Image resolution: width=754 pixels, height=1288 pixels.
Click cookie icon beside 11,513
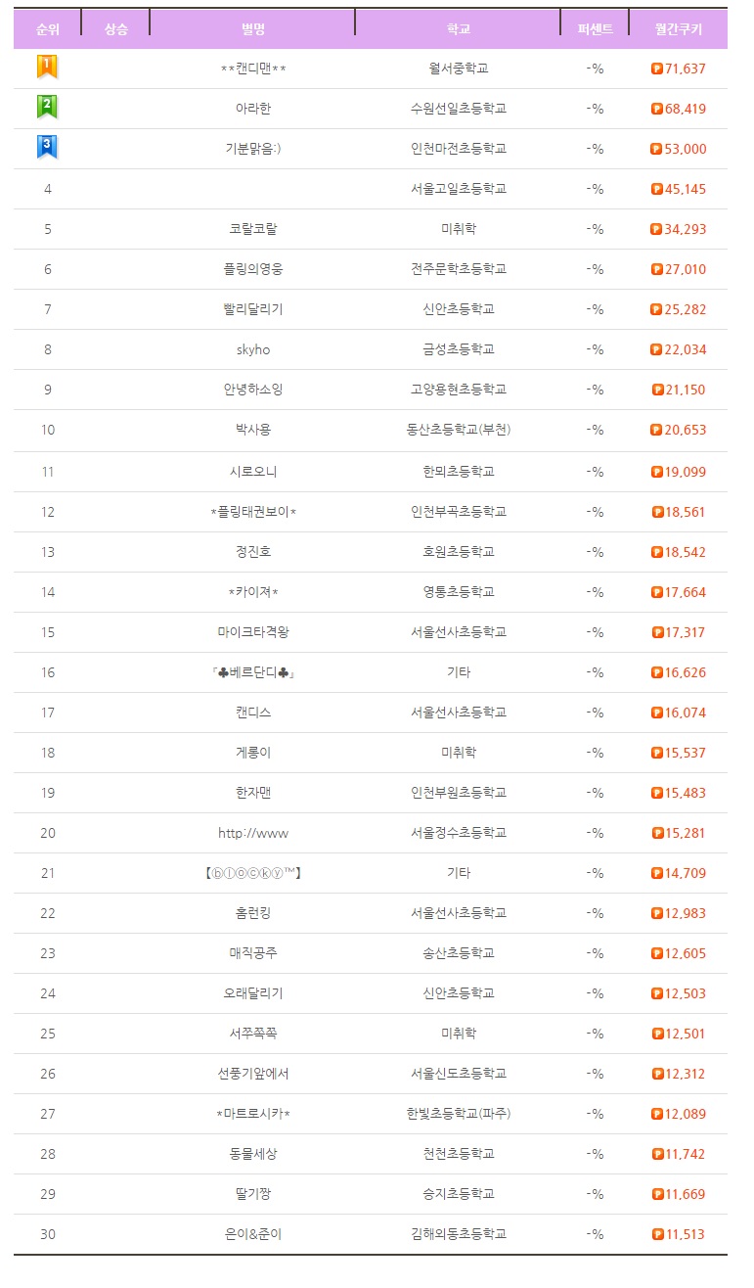(x=657, y=1234)
